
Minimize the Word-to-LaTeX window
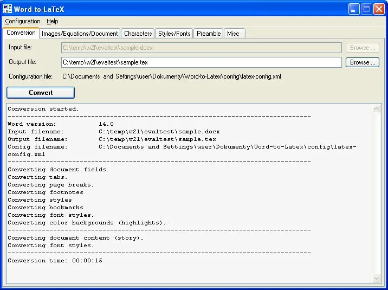pos(354,9)
